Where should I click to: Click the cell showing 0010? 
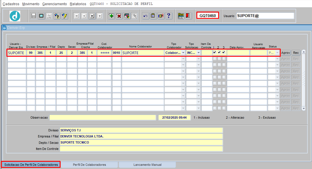[x=117, y=53]
